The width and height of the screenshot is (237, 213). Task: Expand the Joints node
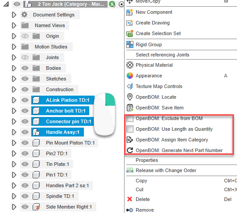click(x=14, y=57)
